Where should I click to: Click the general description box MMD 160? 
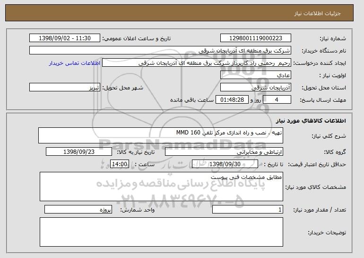(x=161, y=135)
